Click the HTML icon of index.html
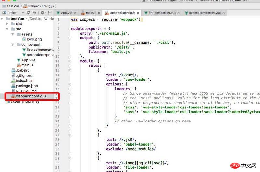 click(x=13, y=81)
